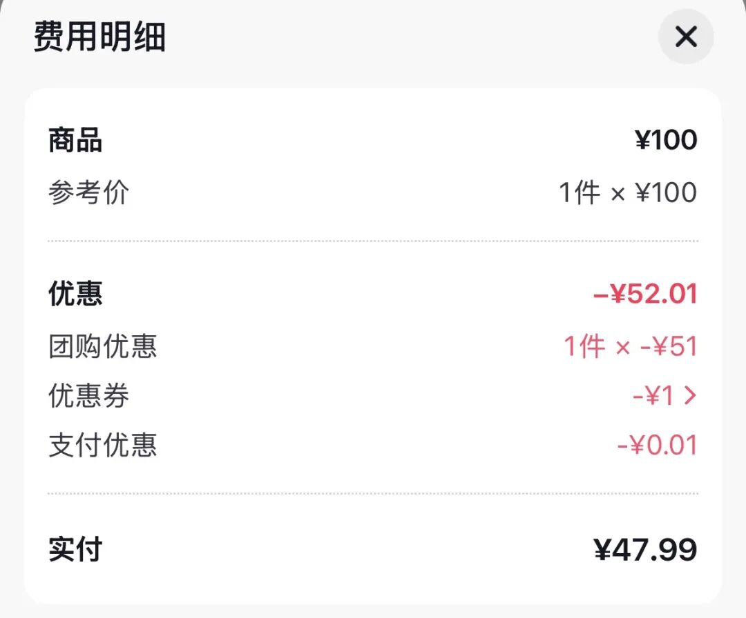
Task: Click the dotted divider above 实付
Action: coord(373,494)
